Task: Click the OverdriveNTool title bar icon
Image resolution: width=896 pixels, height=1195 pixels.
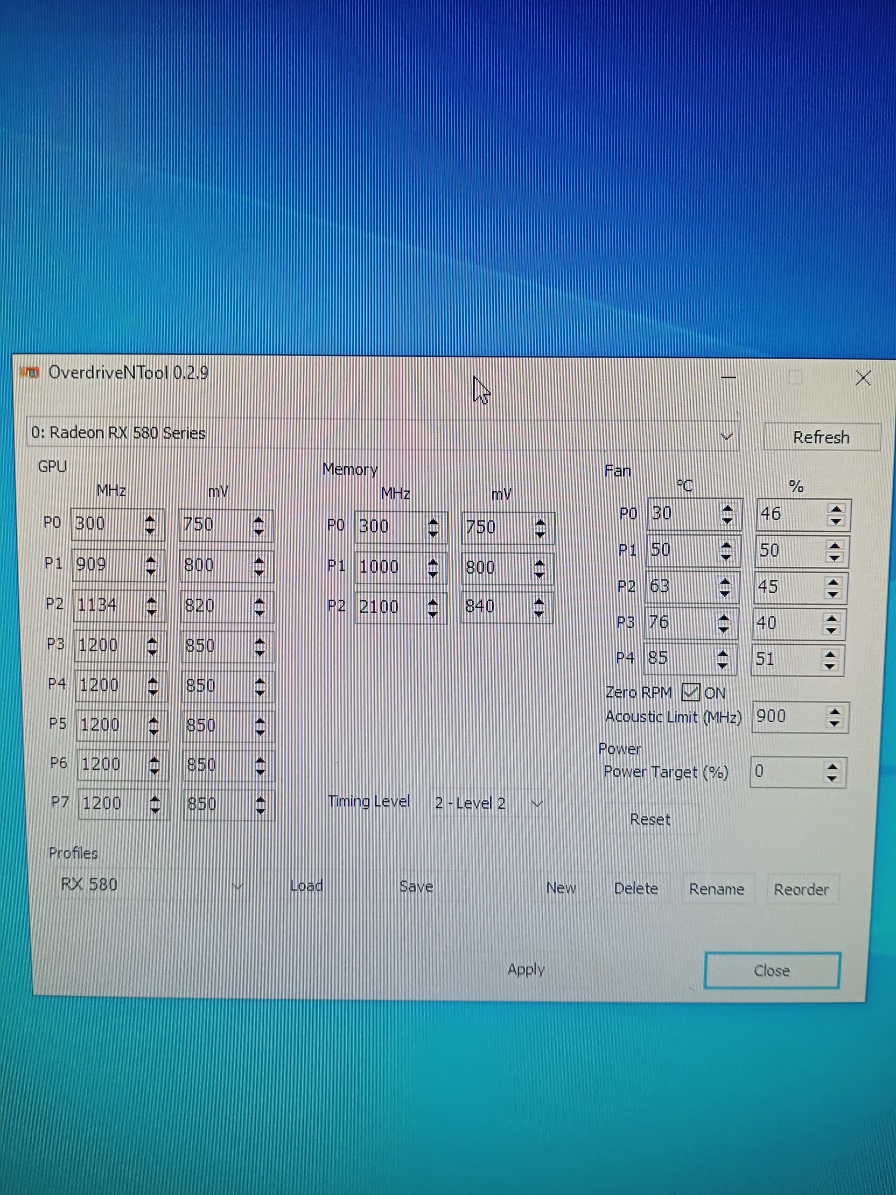Action: point(30,372)
